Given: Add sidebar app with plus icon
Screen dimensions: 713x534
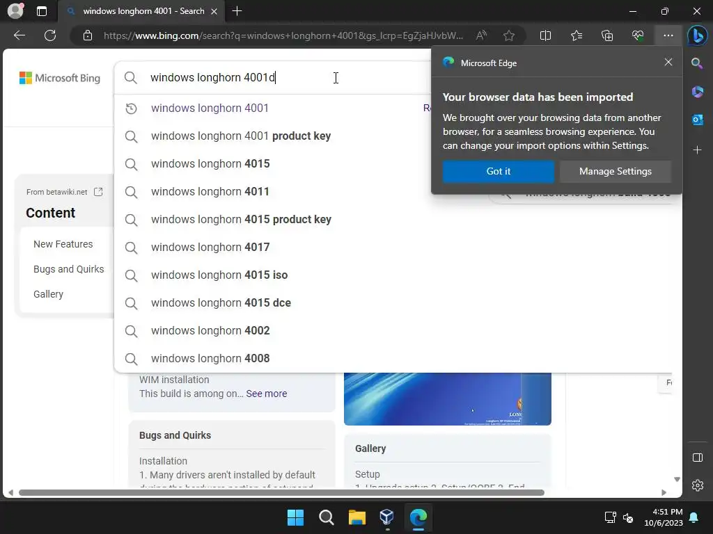Looking at the screenshot, I should click(x=697, y=150).
